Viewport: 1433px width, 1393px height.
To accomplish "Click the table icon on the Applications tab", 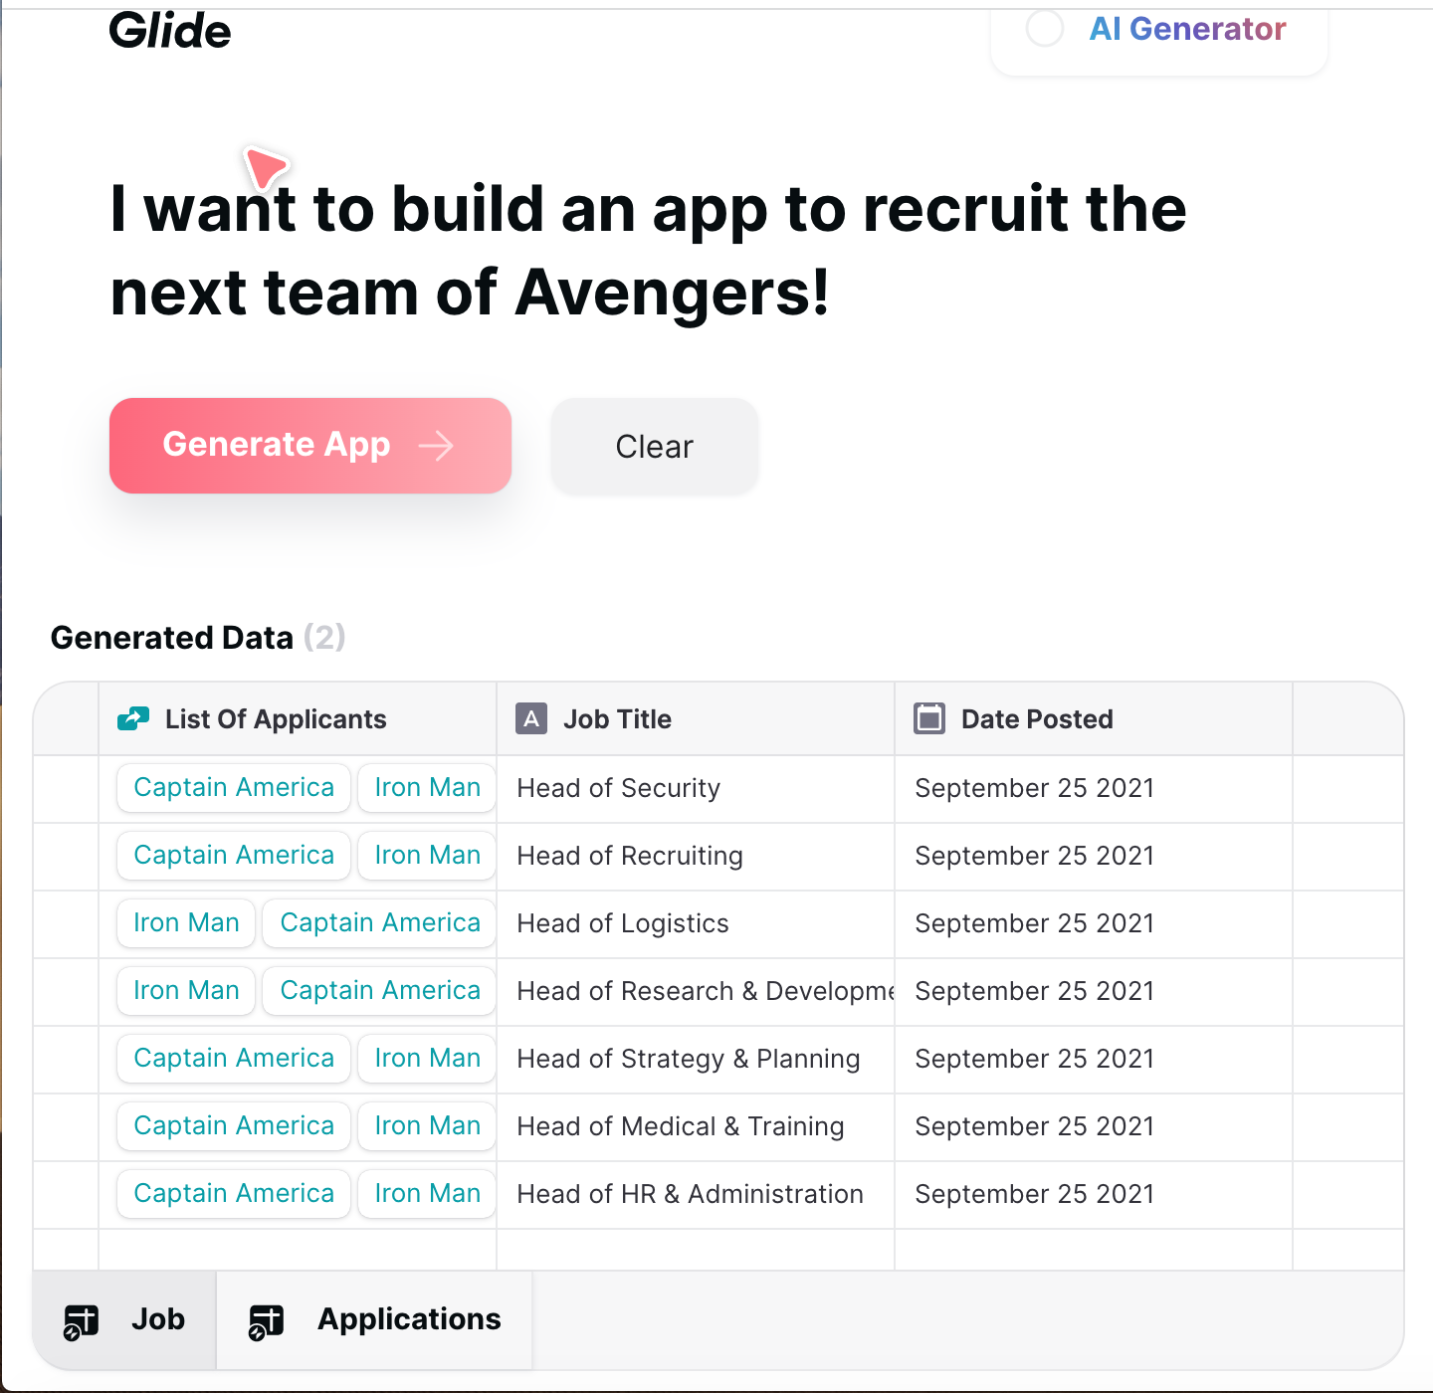I will 266,1321.
